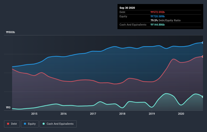
Task: Click the blue Equity endpoint marker
Action: point(203,43)
